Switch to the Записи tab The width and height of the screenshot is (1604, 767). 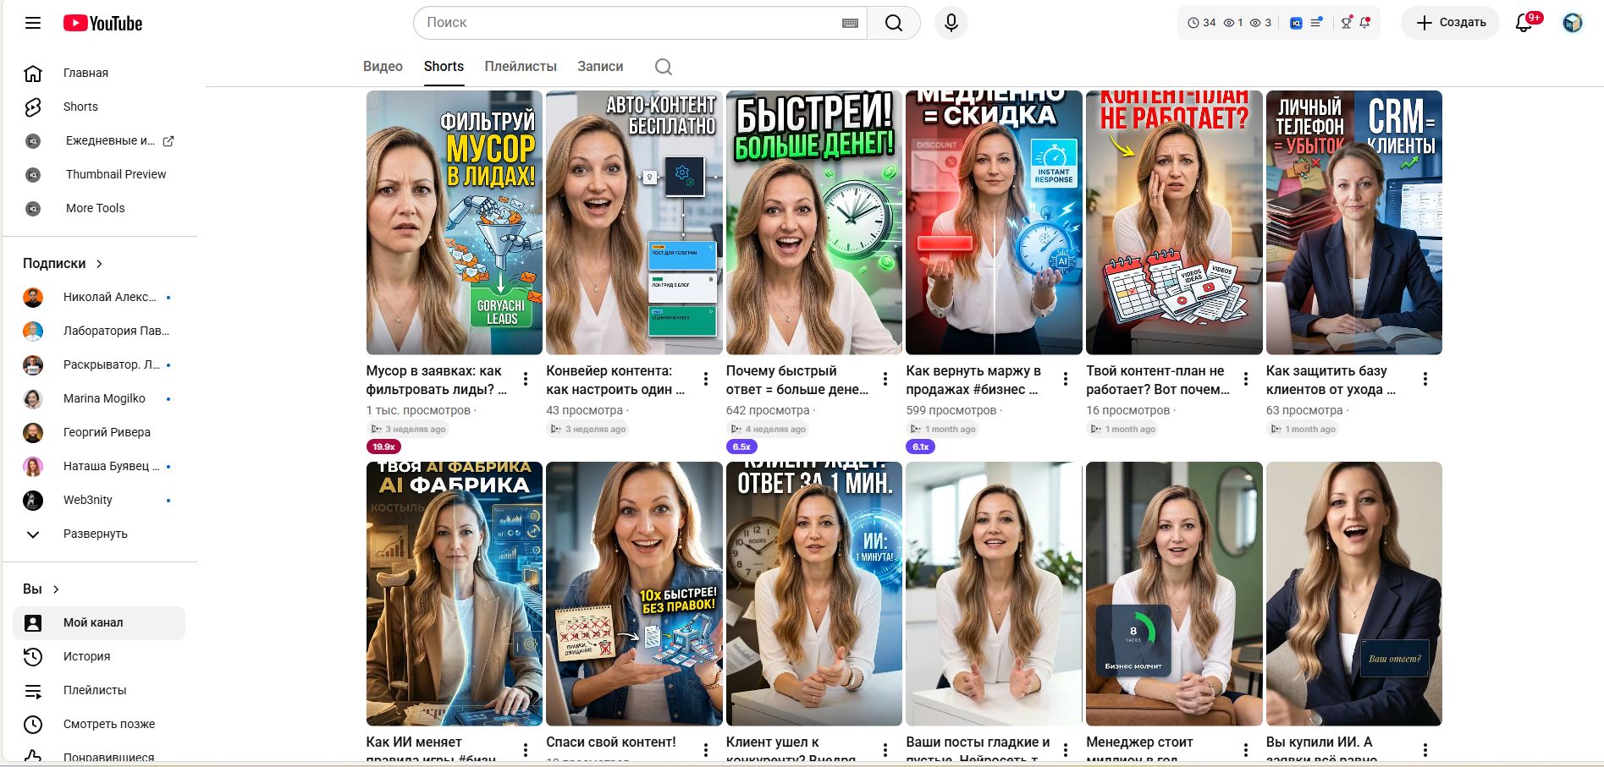[x=600, y=67]
